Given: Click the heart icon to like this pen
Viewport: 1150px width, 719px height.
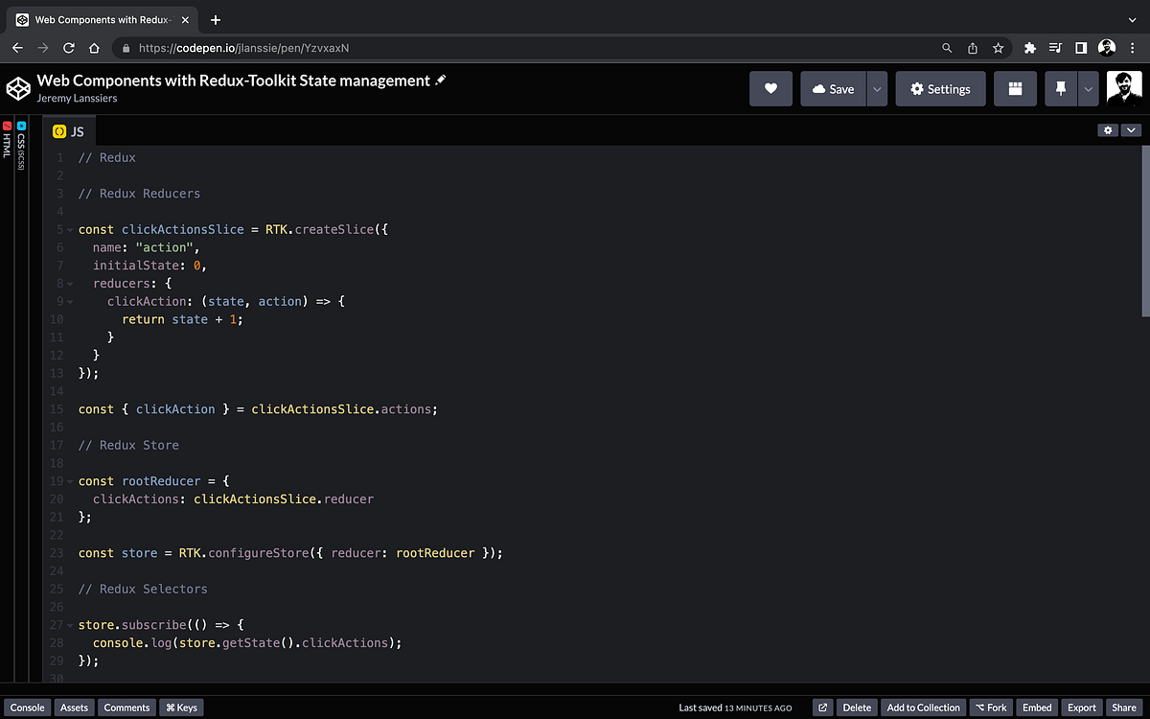Looking at the screenshot, I should 770,88.
